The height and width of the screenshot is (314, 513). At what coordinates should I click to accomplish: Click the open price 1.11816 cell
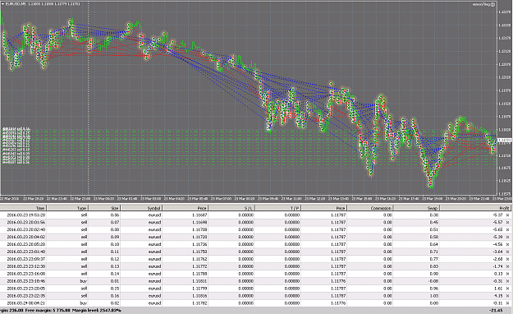coord(200,296)
